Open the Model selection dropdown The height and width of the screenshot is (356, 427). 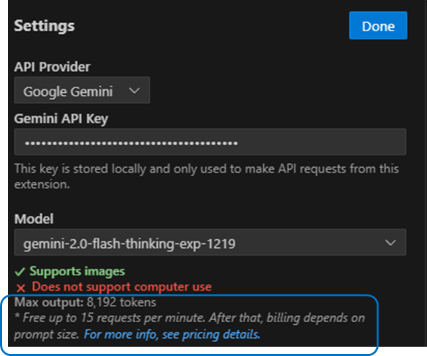click(x=210, y=243)
